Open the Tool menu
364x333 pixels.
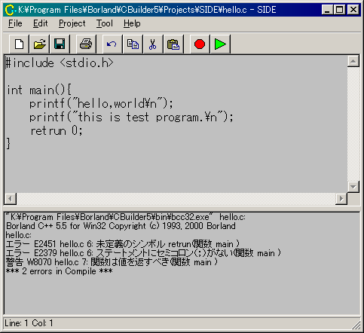pyautogui.click(x=105, y=23)
